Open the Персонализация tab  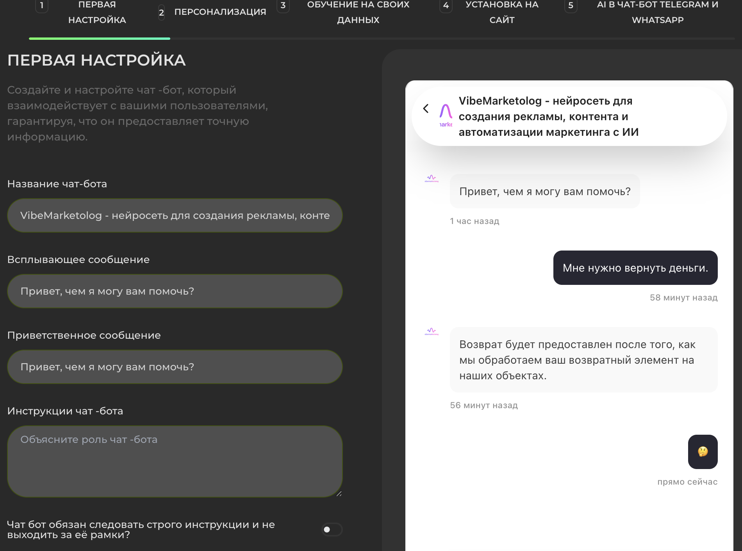(x=220, y=12)
